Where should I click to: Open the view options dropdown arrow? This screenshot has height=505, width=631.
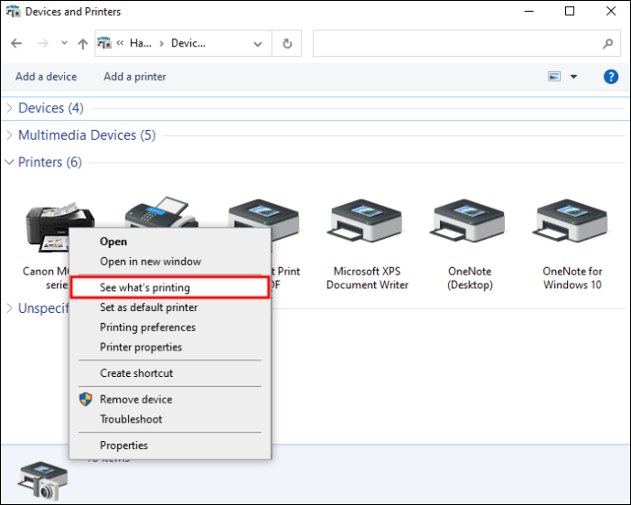tap(574, 77)
